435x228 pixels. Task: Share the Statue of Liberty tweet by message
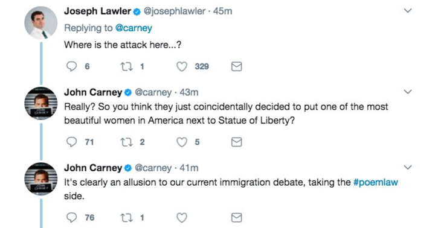point(237,142)
